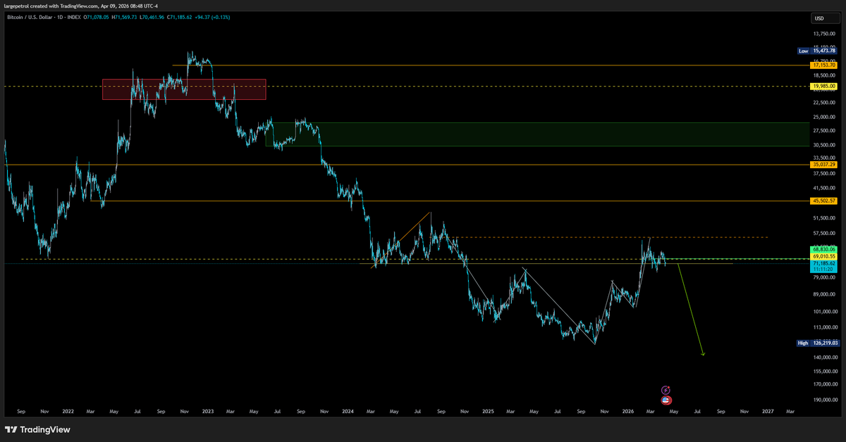Click the yellow 69,010.55 price tag
The image size is (846, 442).
[x=824, y=256]
